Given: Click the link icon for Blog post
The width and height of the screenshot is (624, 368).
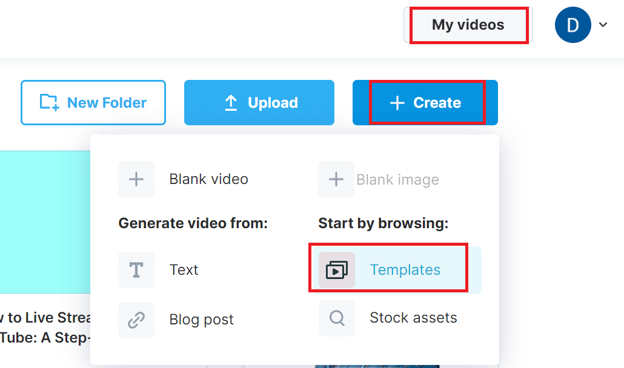Looking at the screenshot, I should point(136,320).
